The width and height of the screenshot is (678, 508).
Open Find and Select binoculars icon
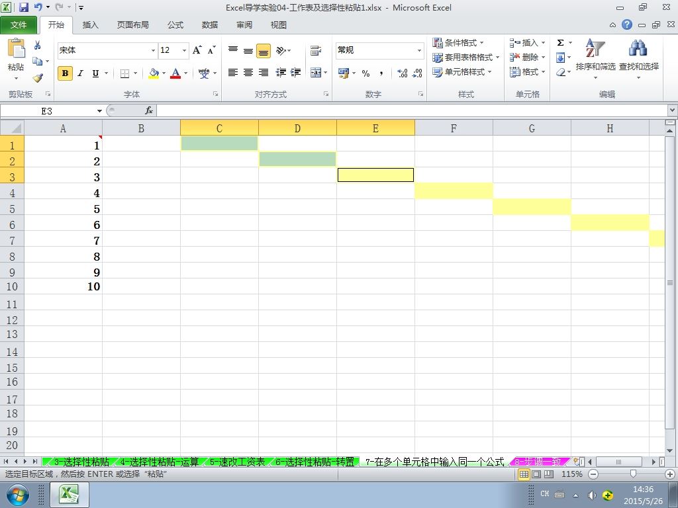coord(638,48)
